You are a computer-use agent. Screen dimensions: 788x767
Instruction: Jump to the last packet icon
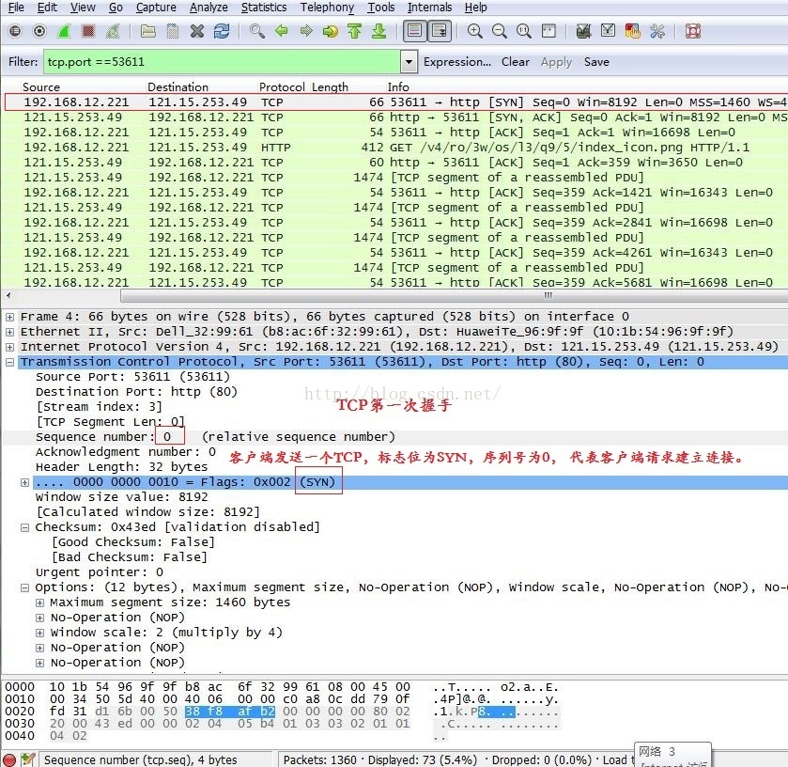pyautogui.click(x=379, y=31)
